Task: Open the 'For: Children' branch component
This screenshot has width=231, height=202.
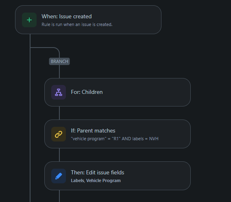Action: click(x=118, y=92)
